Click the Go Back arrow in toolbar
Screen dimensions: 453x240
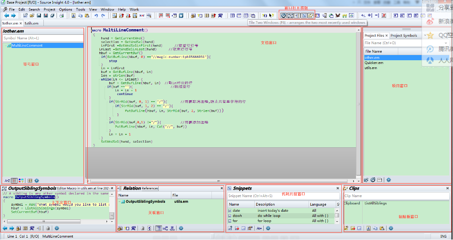pos(6,16)
